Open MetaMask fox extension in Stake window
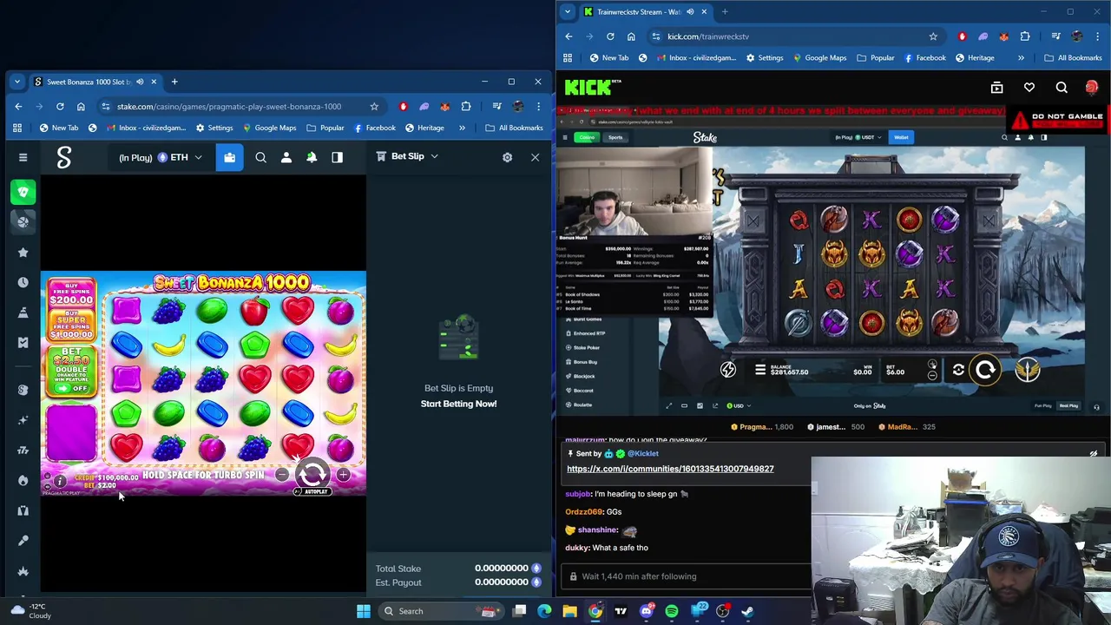1111x625 pixels. 445,106
